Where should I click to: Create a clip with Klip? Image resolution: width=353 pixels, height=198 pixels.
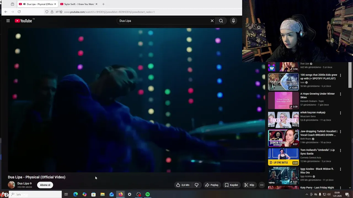[x=249, y=185]
